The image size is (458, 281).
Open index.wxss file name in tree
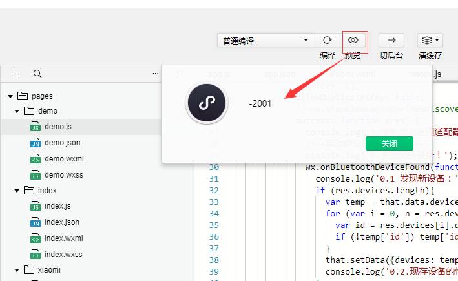[x=63, y=254]
